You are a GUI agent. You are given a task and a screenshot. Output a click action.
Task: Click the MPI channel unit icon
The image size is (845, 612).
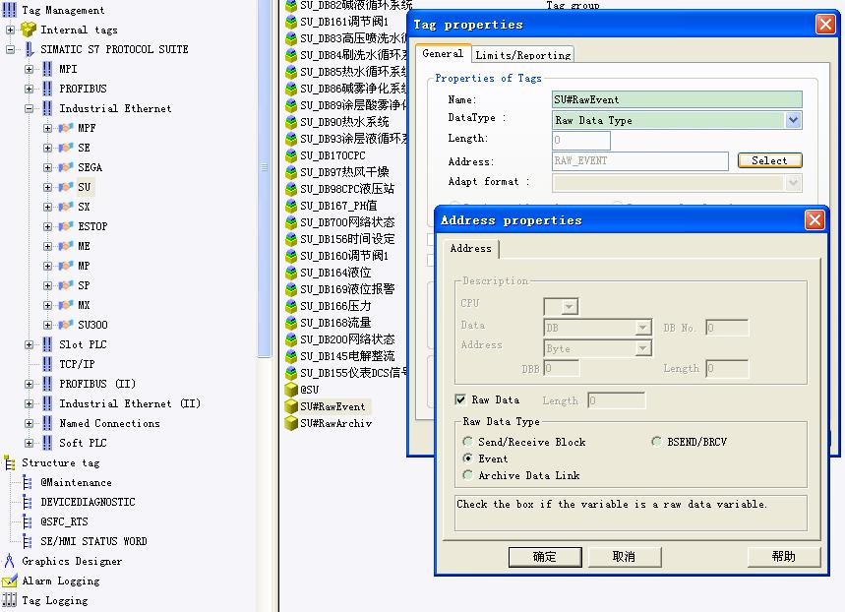pos(47,69)
